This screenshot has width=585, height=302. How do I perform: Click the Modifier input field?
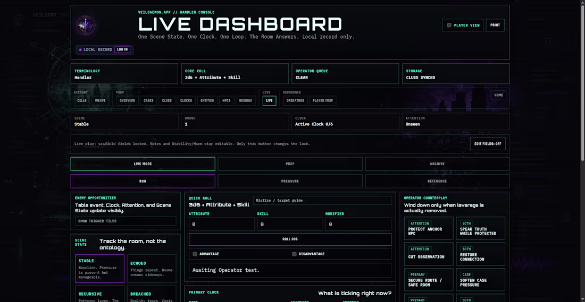358,224
